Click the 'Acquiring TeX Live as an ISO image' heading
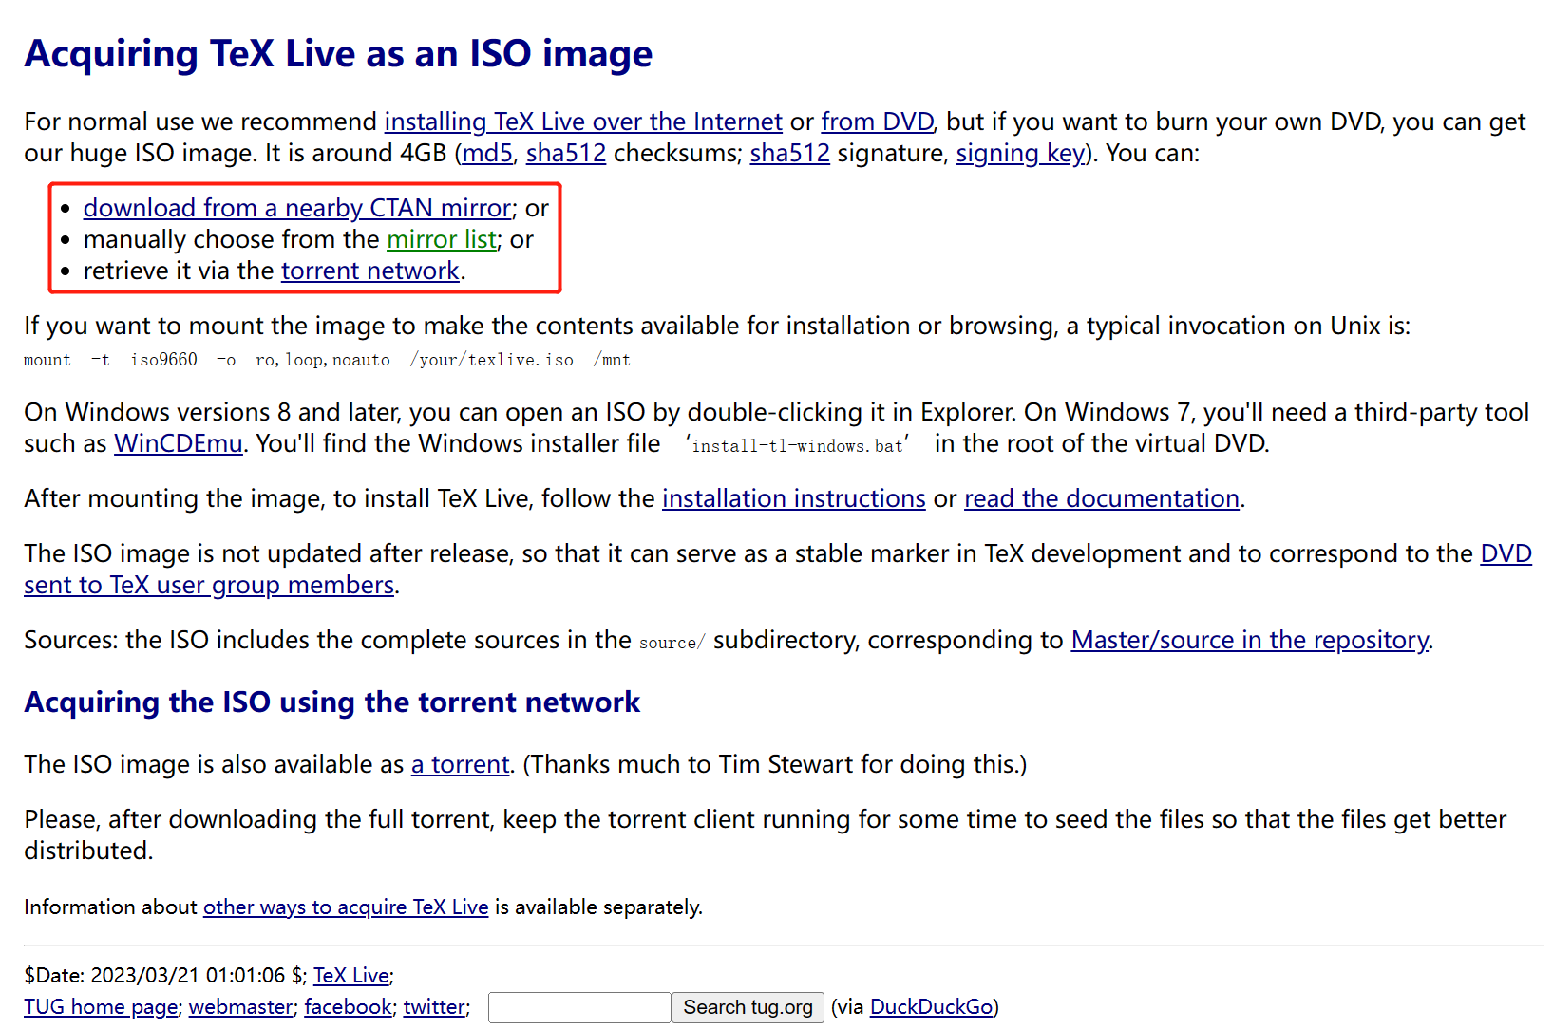The height and width of the screenshot is (1029, 1553). point(339,53)
